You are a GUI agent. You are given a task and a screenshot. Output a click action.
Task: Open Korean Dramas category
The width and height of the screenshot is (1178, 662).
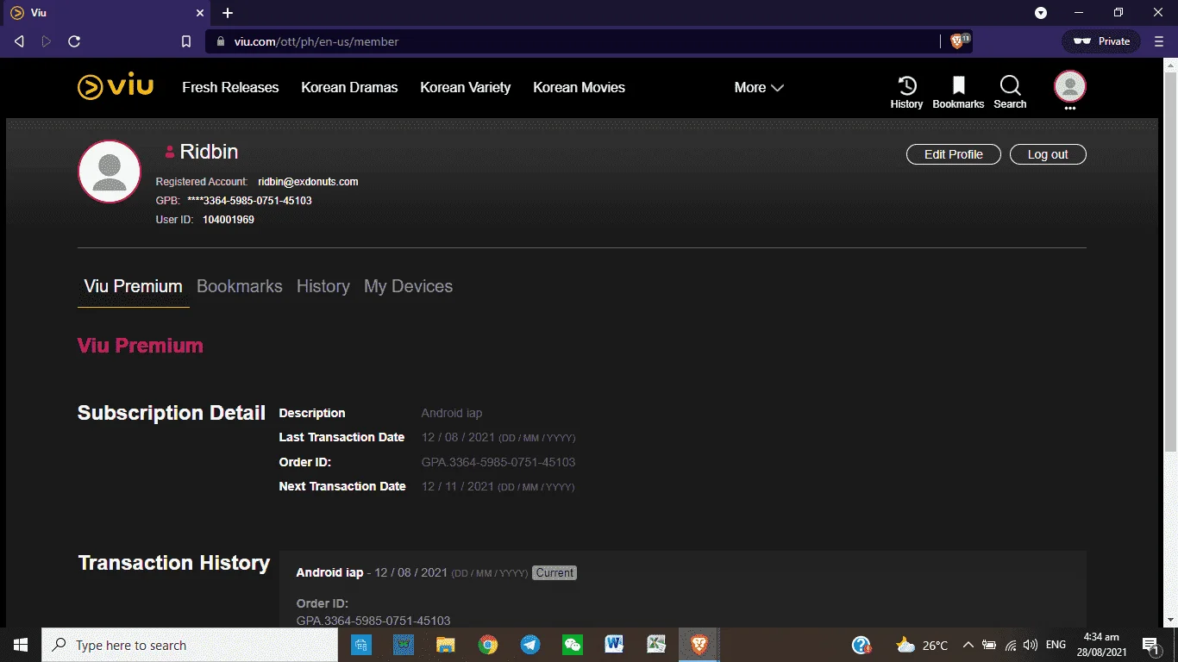click(x=349, y=87)
